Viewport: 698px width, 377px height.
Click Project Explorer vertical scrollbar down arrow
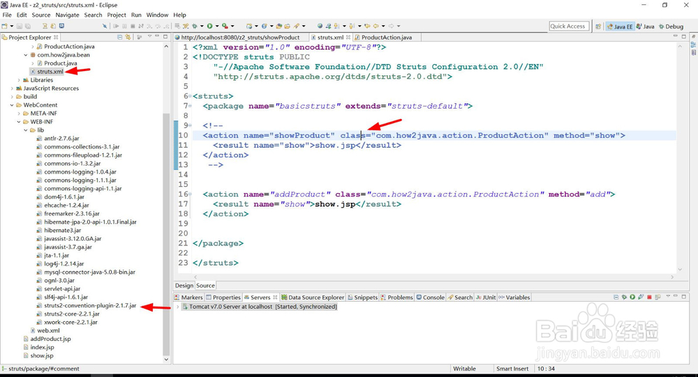[167, 359]
